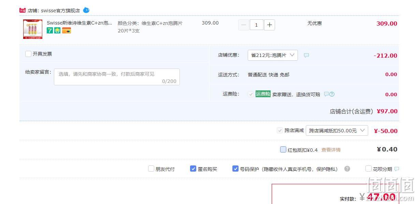The height and width of the screenshot is (204, 417).
Task: Toggle the 号码保护 checkbox
Action: tap(235, 169)
